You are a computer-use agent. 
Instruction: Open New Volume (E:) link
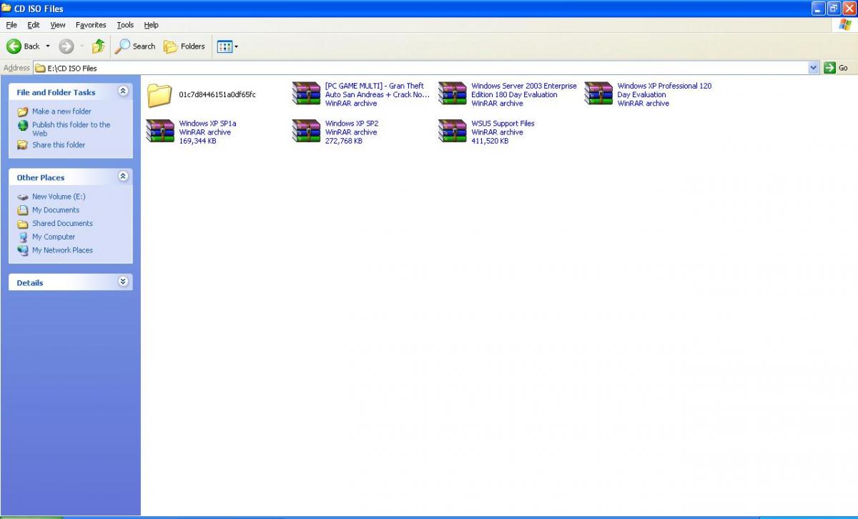(59, 197)
